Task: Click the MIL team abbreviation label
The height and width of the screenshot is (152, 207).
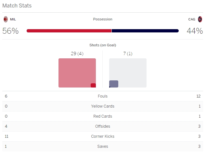Action: pyautogui.click(x=13, y=19)
